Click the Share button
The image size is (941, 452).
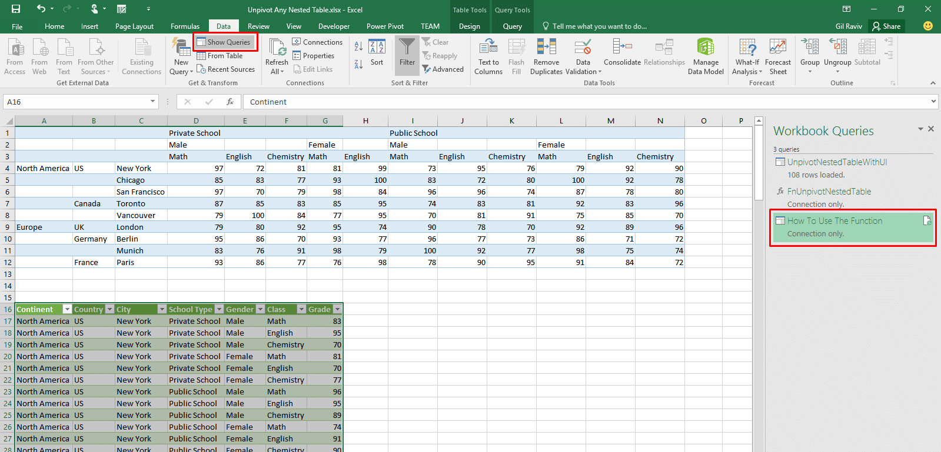pos(886,26)
